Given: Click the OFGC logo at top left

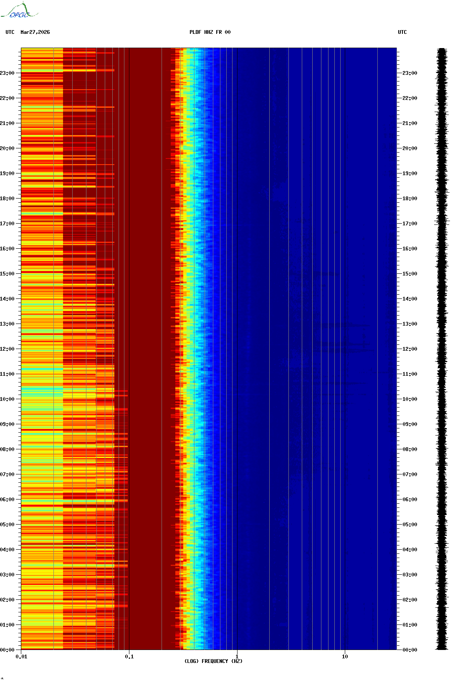Looking at the screenshot, I should coord(19,10).
